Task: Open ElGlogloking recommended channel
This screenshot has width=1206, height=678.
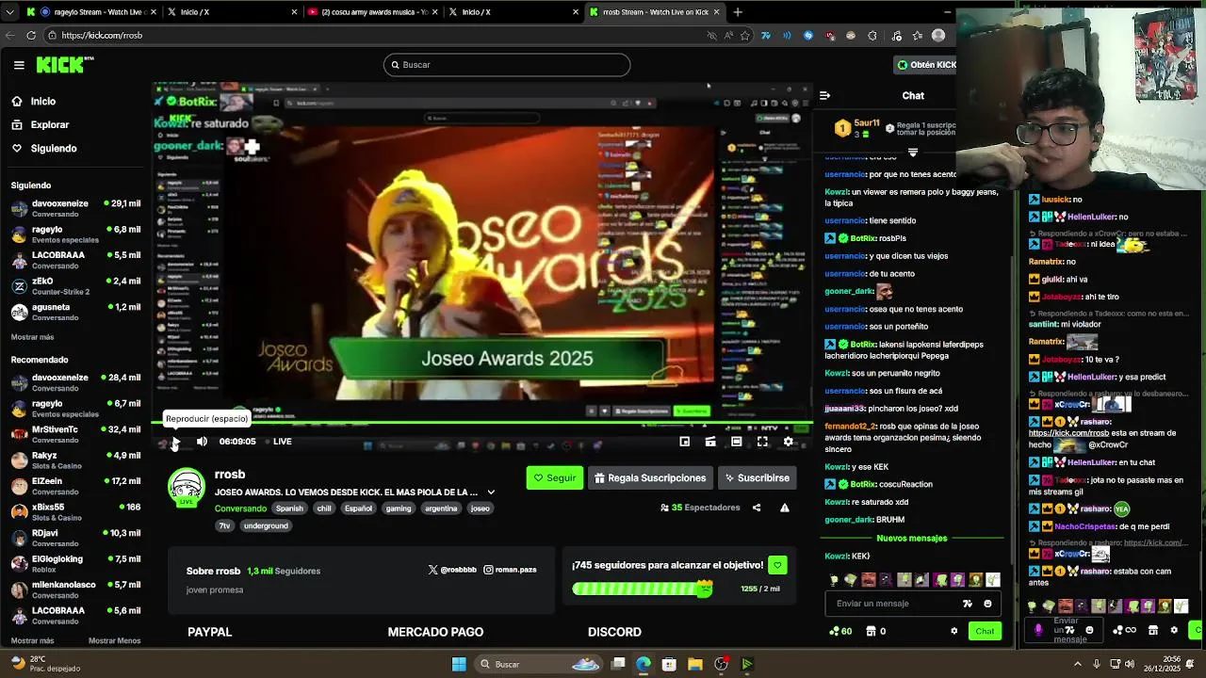Action: 75,563
